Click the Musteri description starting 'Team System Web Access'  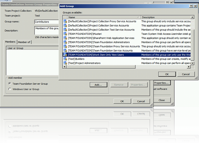click(166, 34)
